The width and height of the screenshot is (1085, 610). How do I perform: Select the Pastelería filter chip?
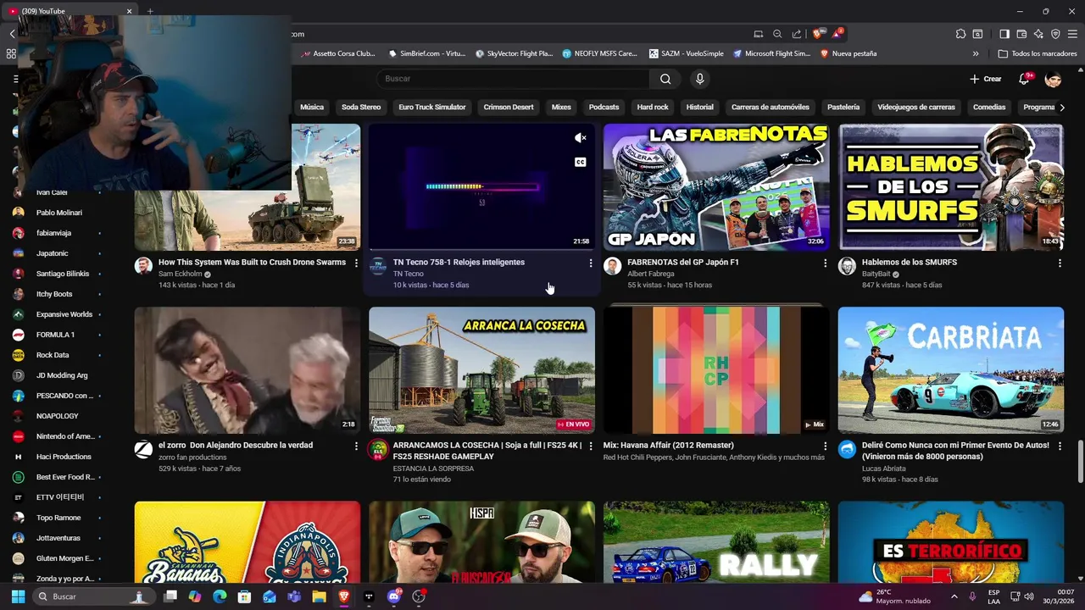click(x=843, y=108)
